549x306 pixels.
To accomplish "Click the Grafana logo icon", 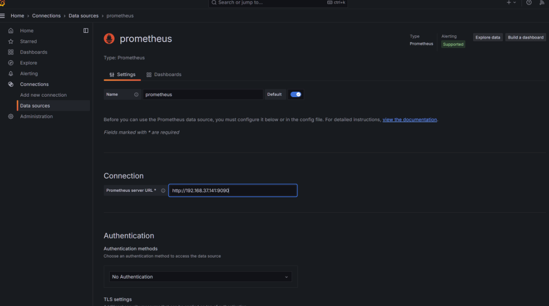I will click(2, 3).
